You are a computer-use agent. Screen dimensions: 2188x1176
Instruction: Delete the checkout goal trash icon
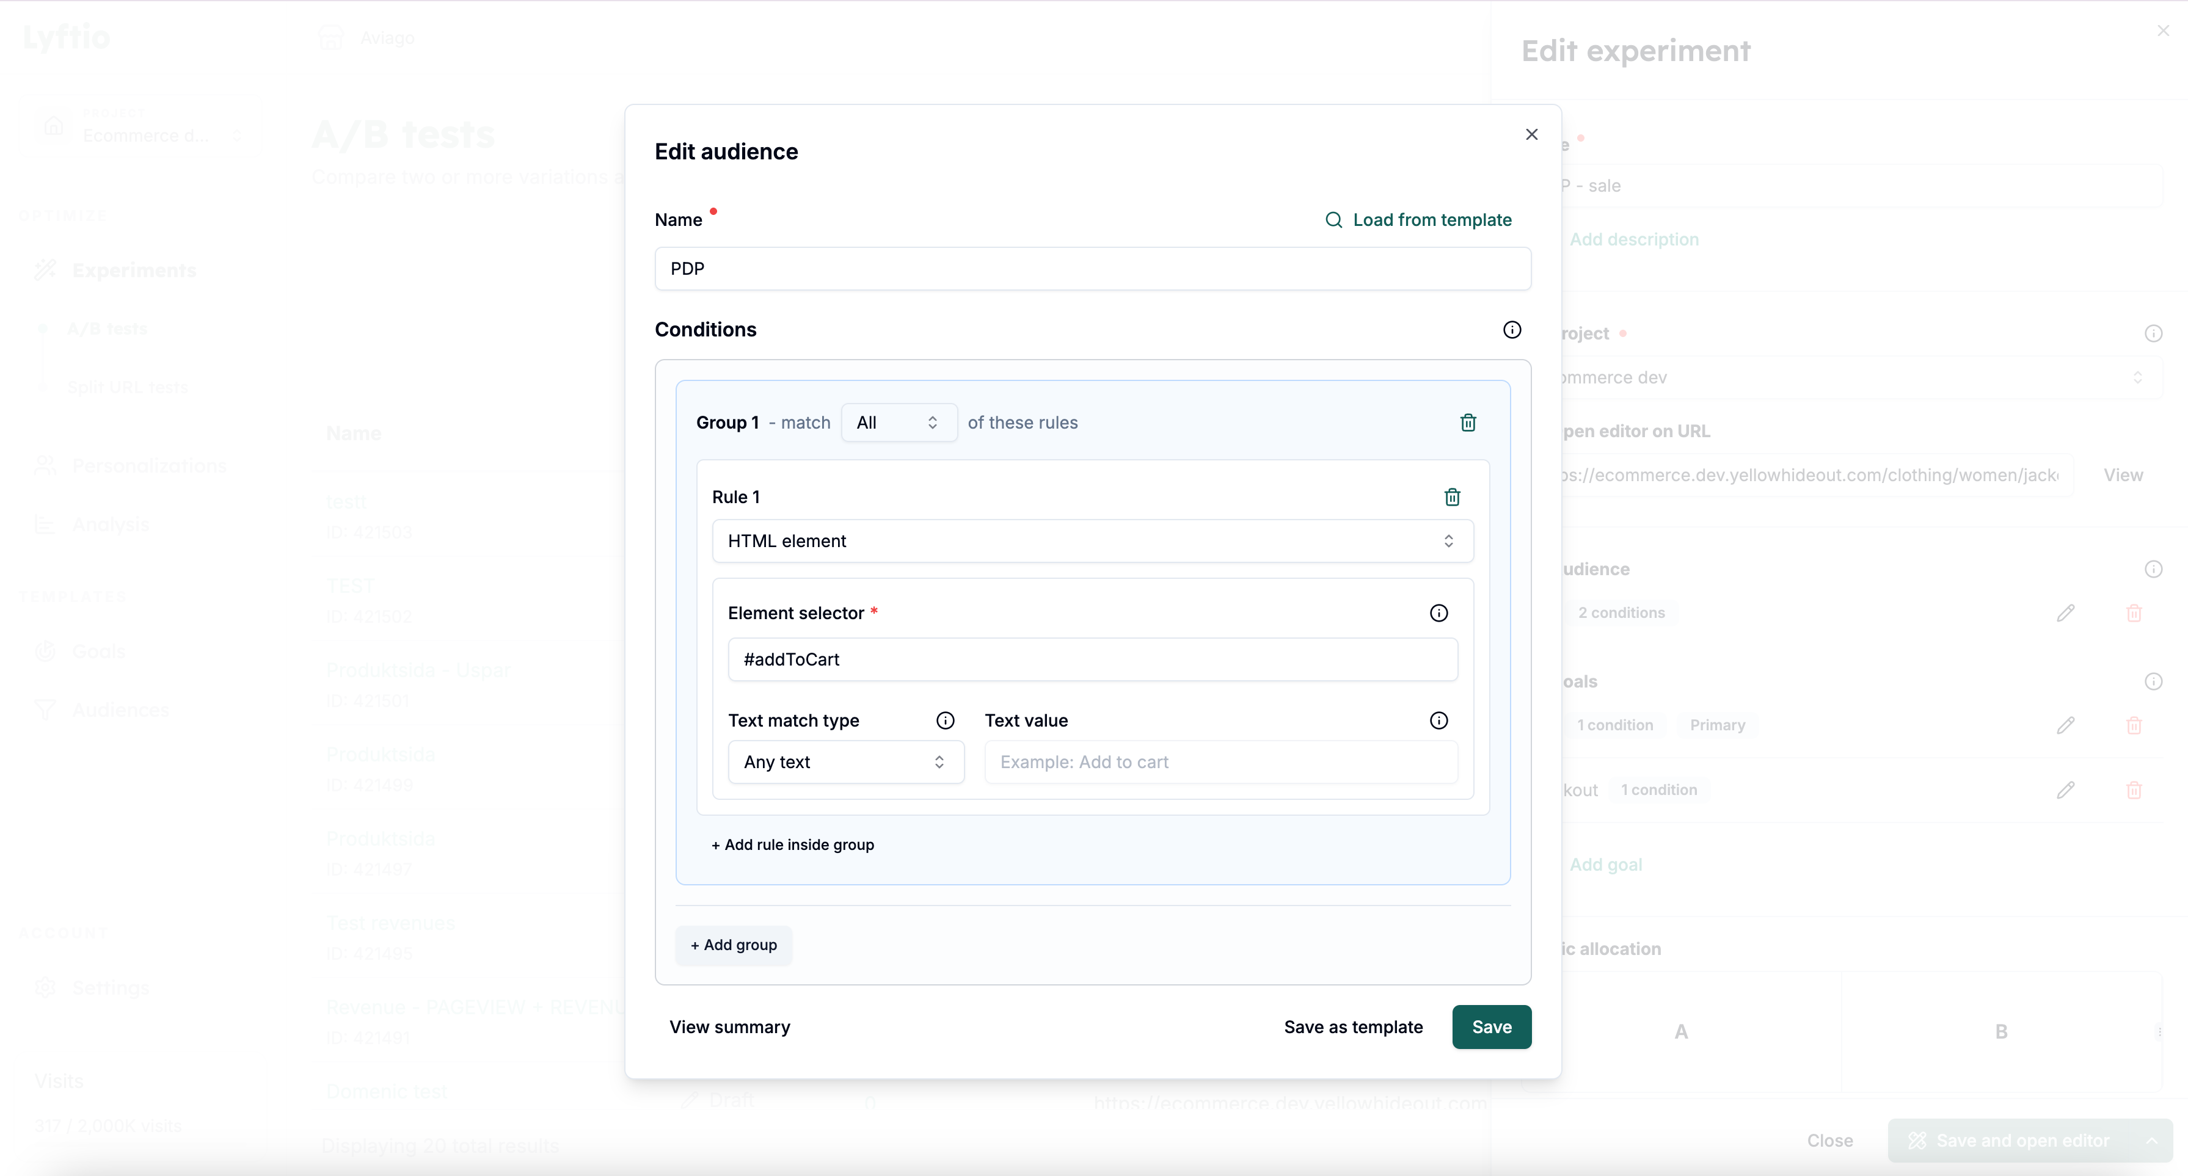coord(2134,791)
